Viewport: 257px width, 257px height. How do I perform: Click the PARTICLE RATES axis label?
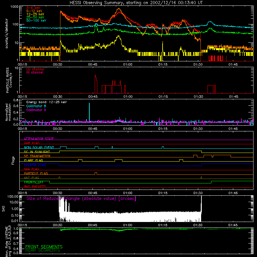pos(9,80)
